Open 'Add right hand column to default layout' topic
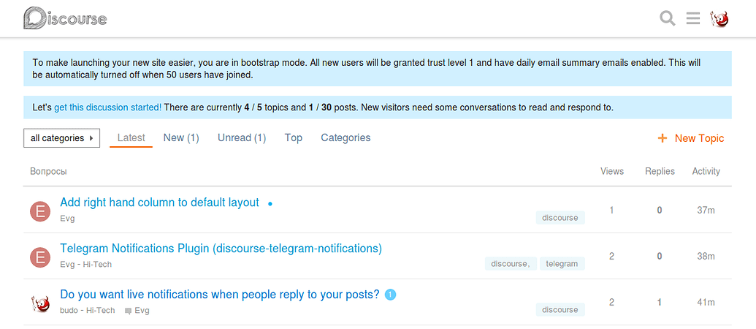This screenshot has height=329, width=756. [159, 203]
